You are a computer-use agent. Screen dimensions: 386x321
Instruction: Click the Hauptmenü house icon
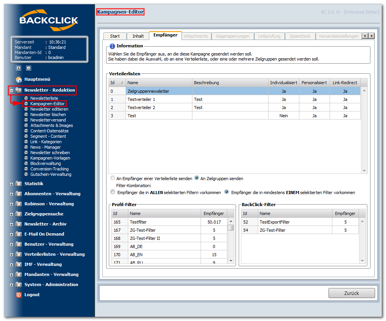(x=19, y=79)
